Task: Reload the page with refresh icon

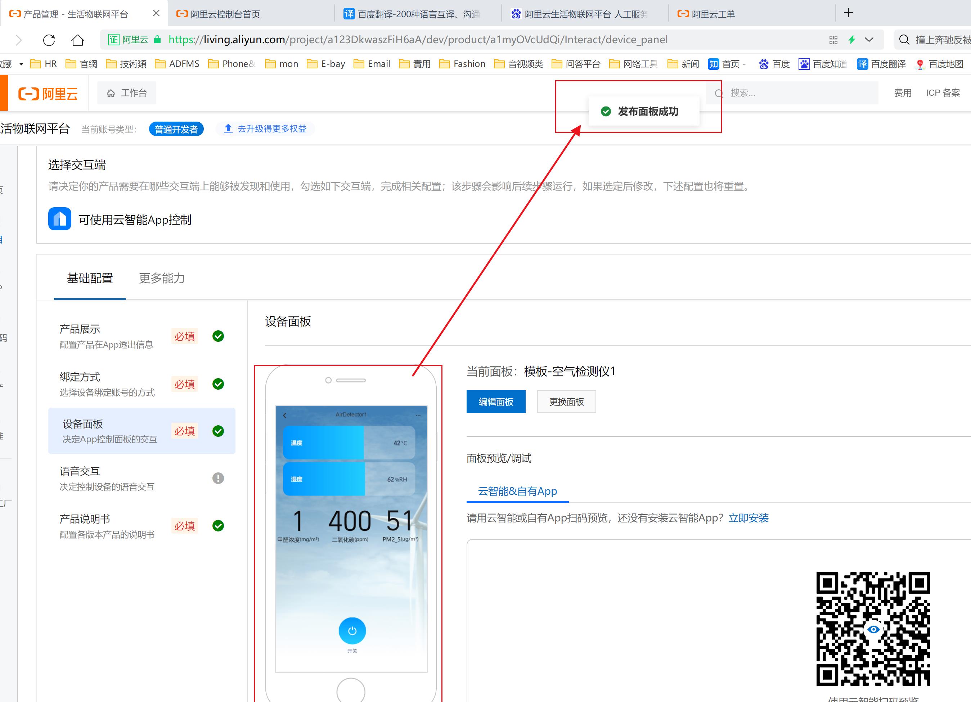Action: click(x=49, y=40)
